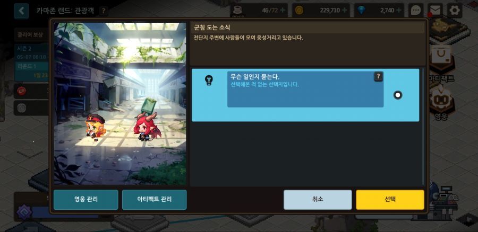Open settings gear icon
This screenshot has width=478, height=232.
[455, 11]
